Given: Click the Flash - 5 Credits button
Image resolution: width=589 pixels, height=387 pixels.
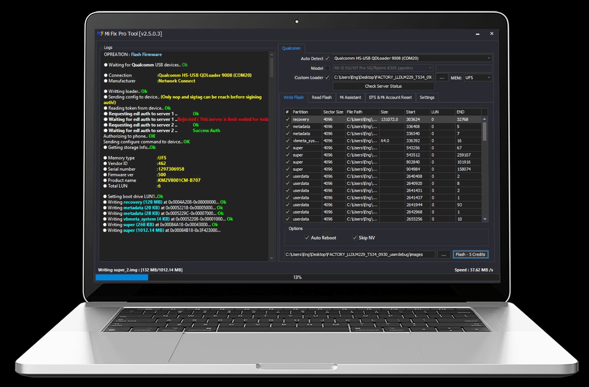Looking at the screenshot, I should coord(470,254).
